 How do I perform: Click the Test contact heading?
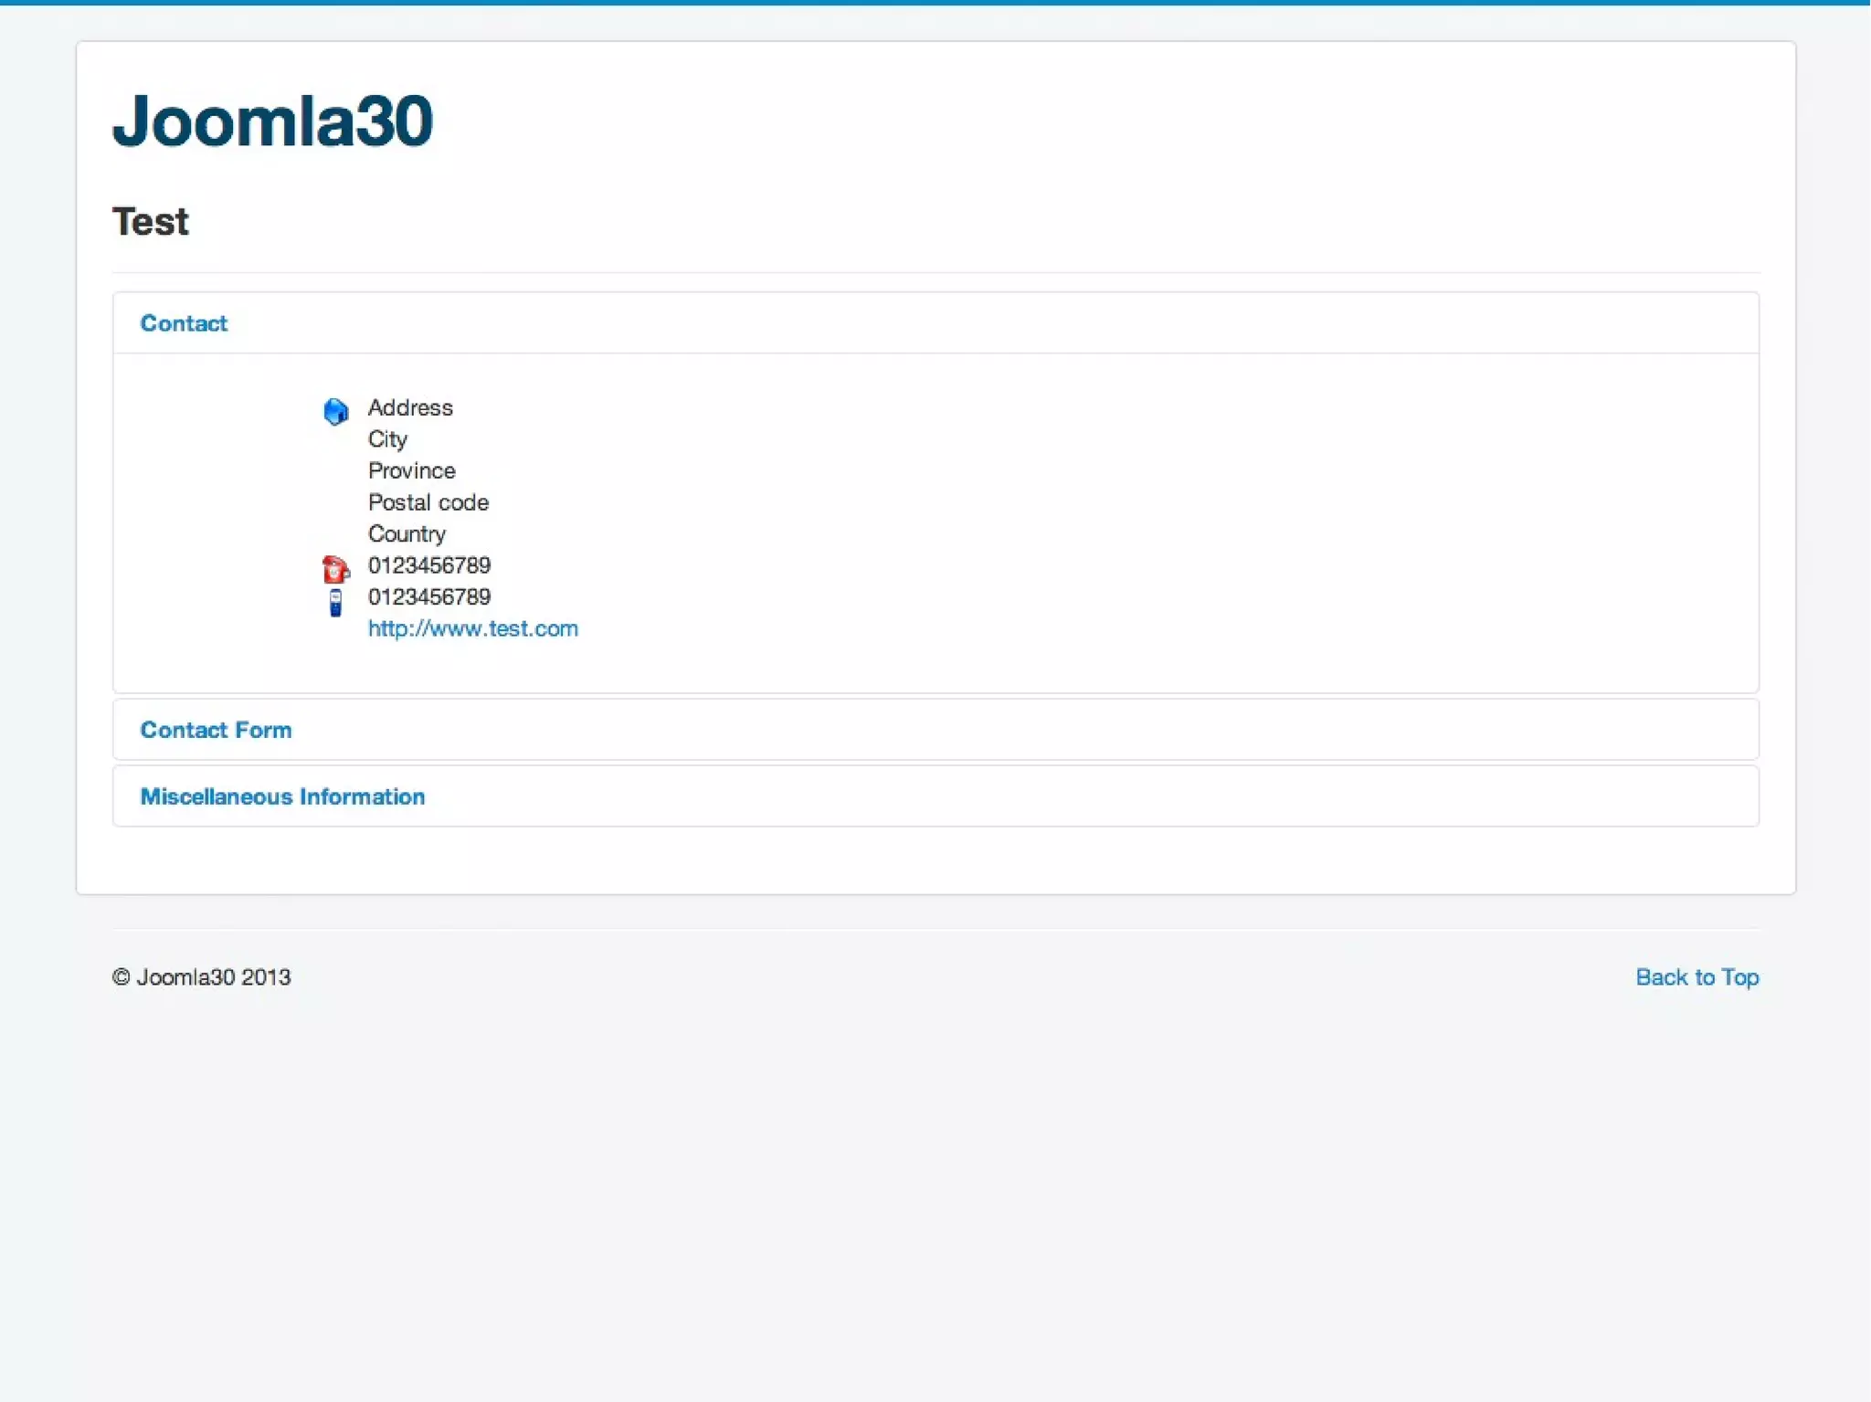point(151,222)
